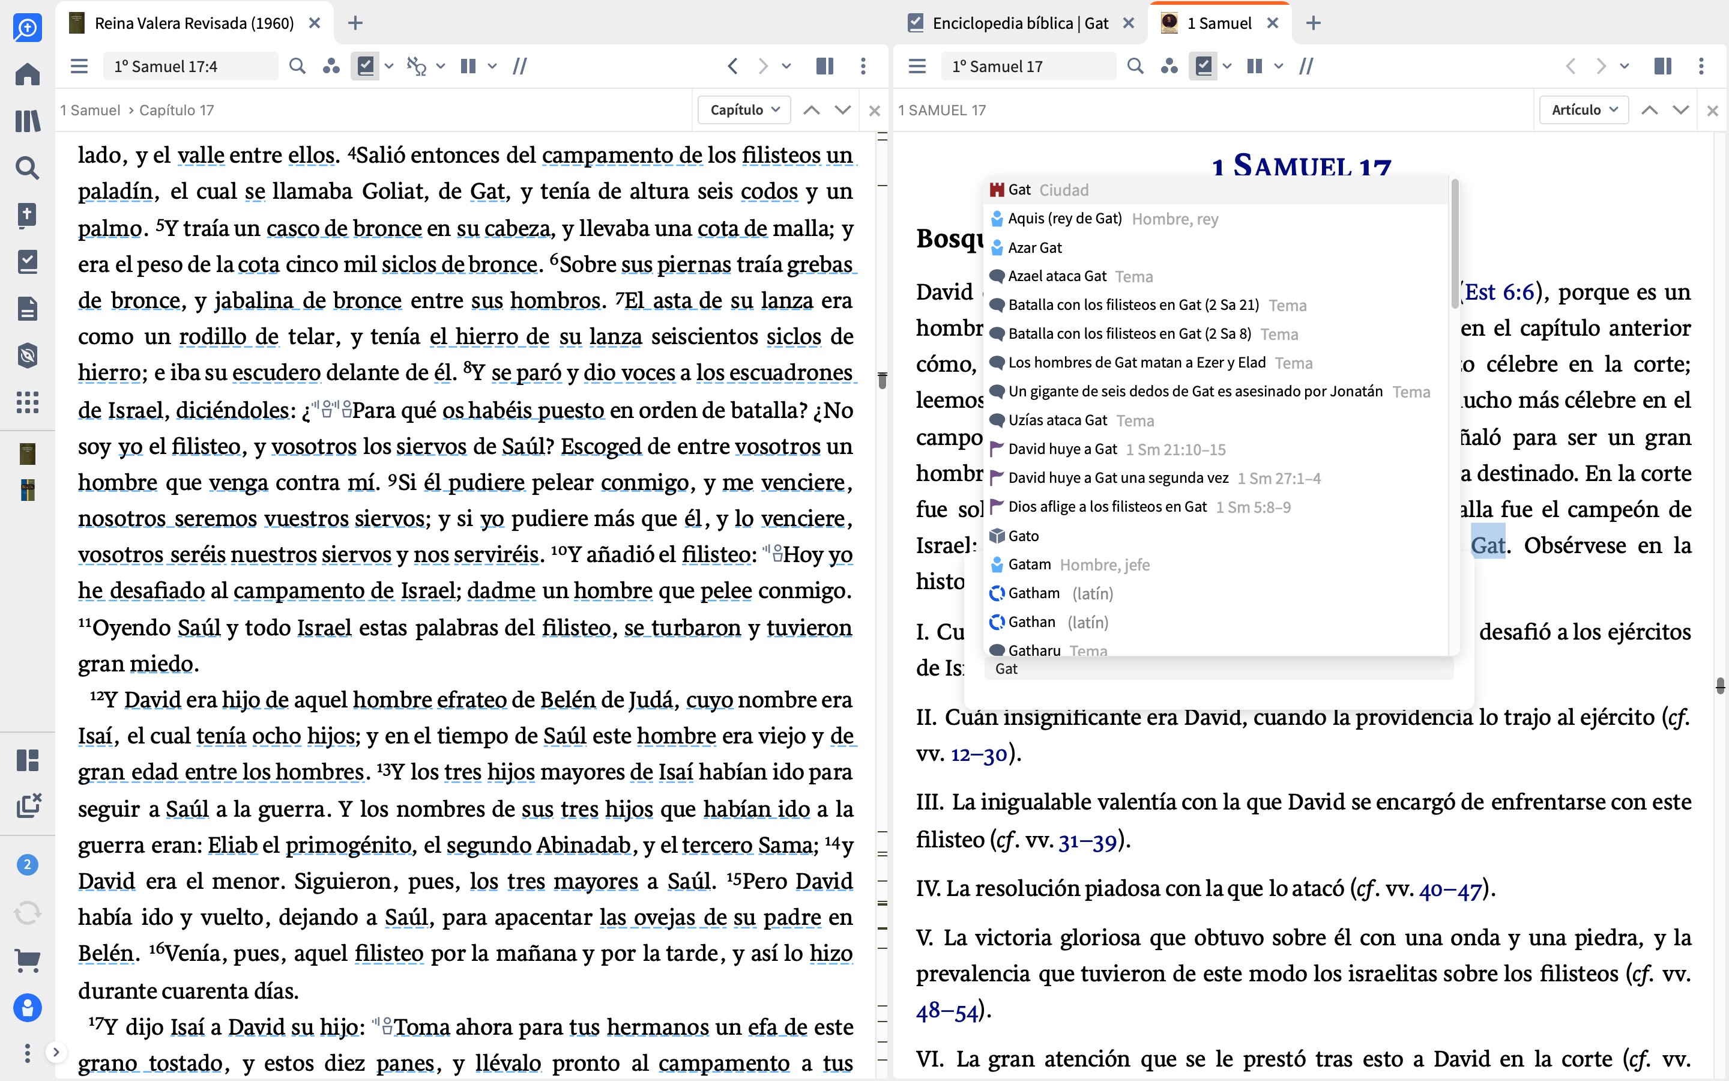Expand the columns options arrow in the 1 Samuel toolbar
This screenshot has height=1081, width=1729.
pos(1278,67)
